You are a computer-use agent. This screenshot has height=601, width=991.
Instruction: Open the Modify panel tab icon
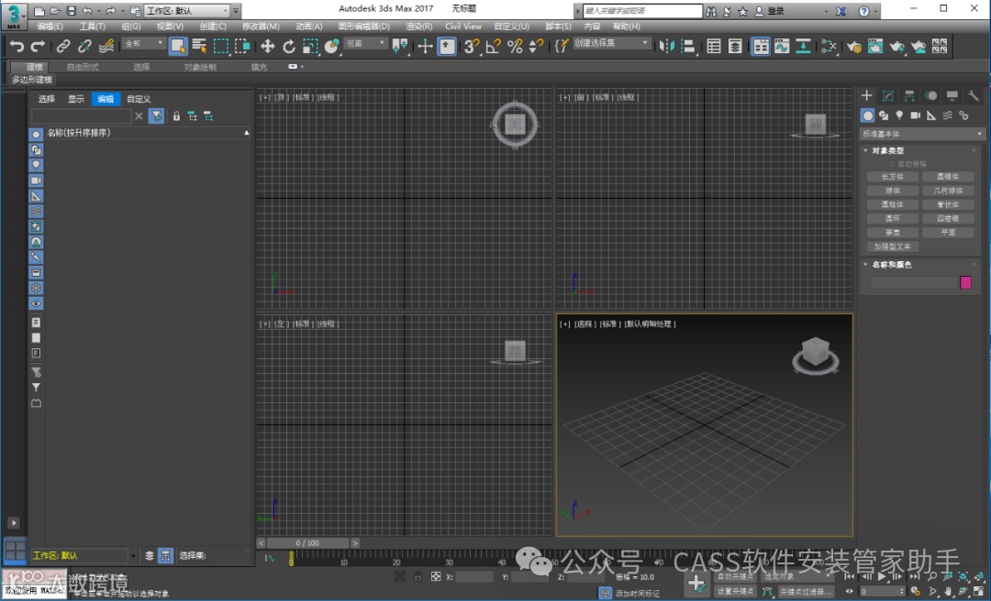click(x=888, y=96)
